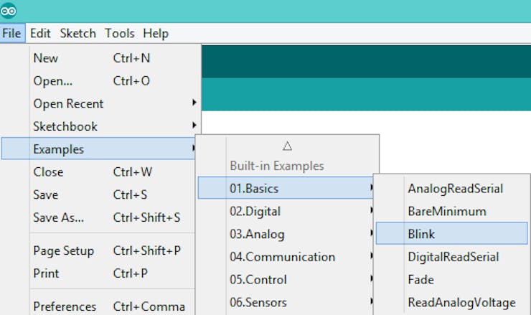Image resolution: width=531 pixels, height=315 pixels.
Task: Open the Preferences menu entry
Action: [65, 306]
